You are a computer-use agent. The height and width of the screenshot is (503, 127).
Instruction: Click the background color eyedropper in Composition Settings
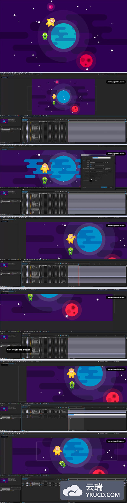(94, 181)
